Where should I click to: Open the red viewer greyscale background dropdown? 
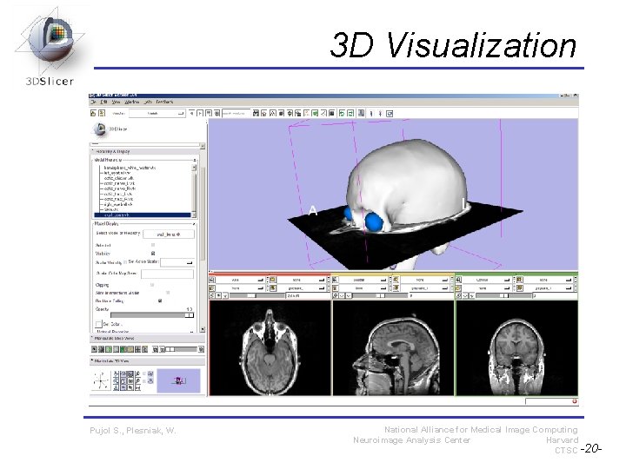(300, 287)
